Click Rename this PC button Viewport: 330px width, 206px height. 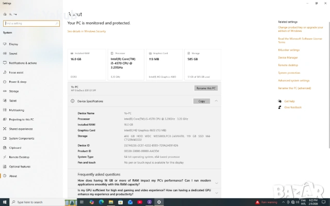206,88
